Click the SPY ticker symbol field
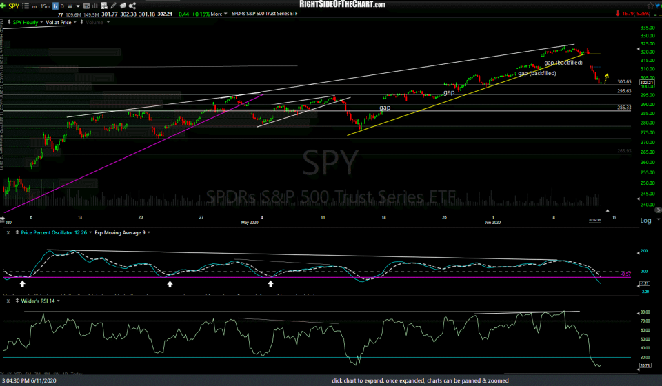This screenshot has height=386, width=662. (x=14, y=6)
